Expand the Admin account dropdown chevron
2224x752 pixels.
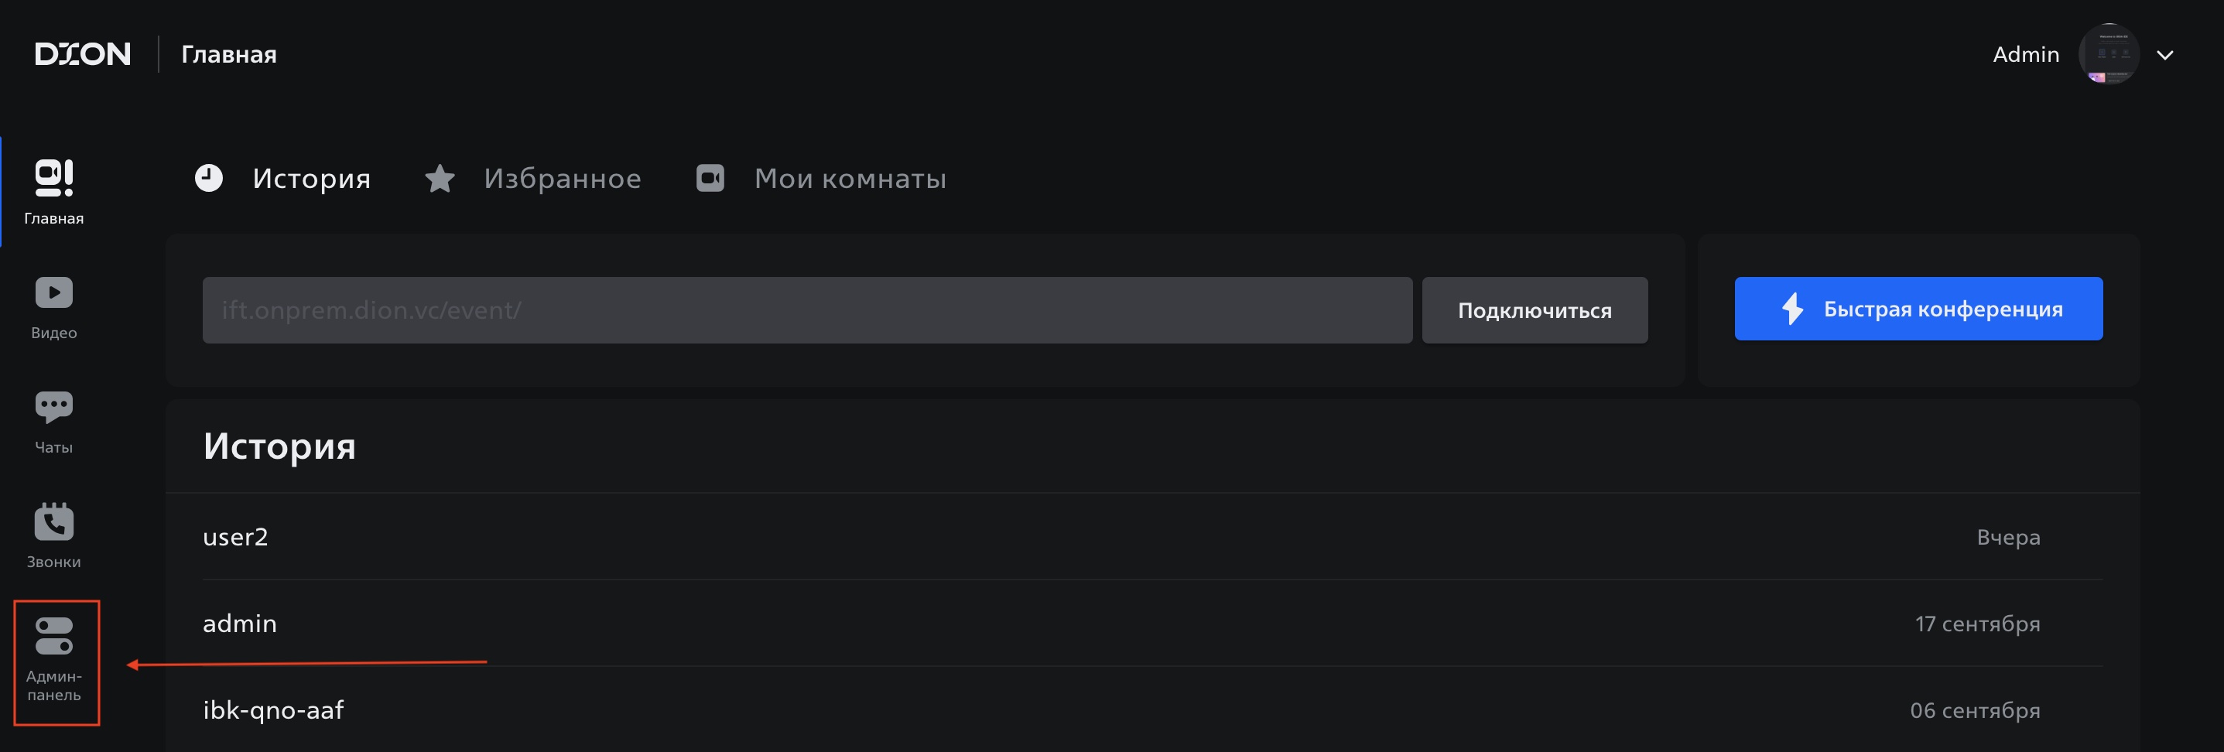pos(2164,55)
